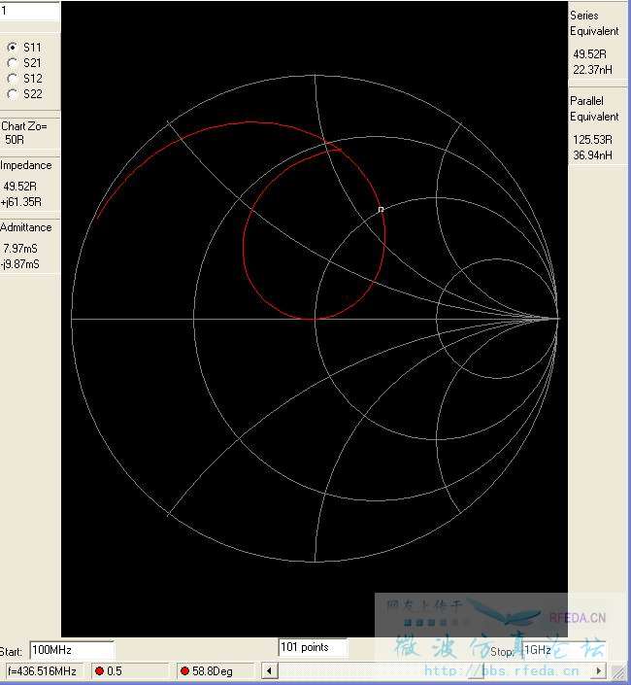Click the impedance value 49.52R
The width and height of the screenshot is (631, 685).
pyautogui.click(x=20, y=187)
